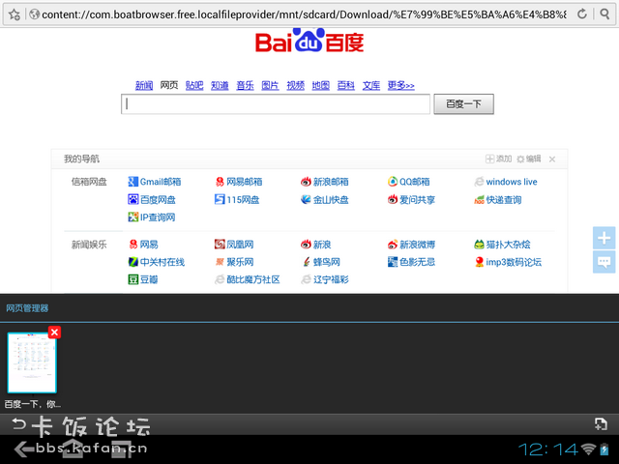Image resolution: width=619 pixels, height=464 pixels.
Task: Close the 我的导航 panel
Action: (x=552, y=159)
